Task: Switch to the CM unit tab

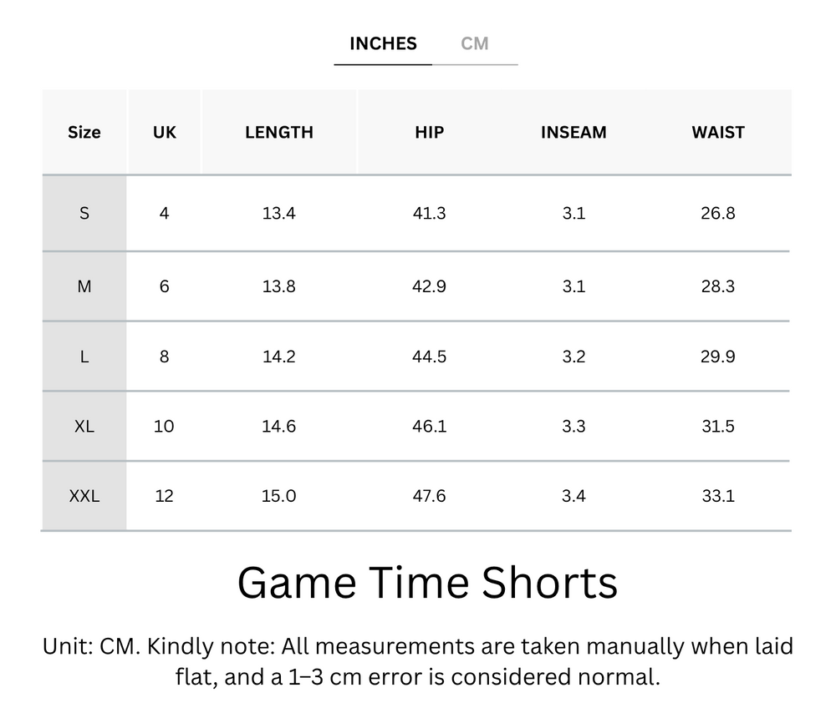Action: [477, 43]
